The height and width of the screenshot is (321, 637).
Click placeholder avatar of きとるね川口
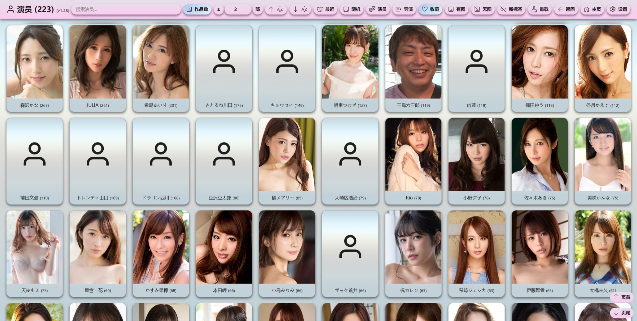(x=224, y=62)
